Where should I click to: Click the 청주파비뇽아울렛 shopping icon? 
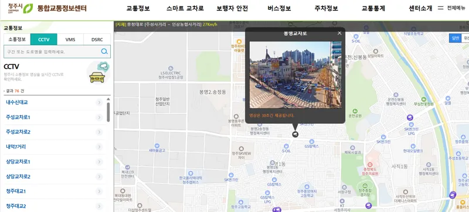(239, 41)
